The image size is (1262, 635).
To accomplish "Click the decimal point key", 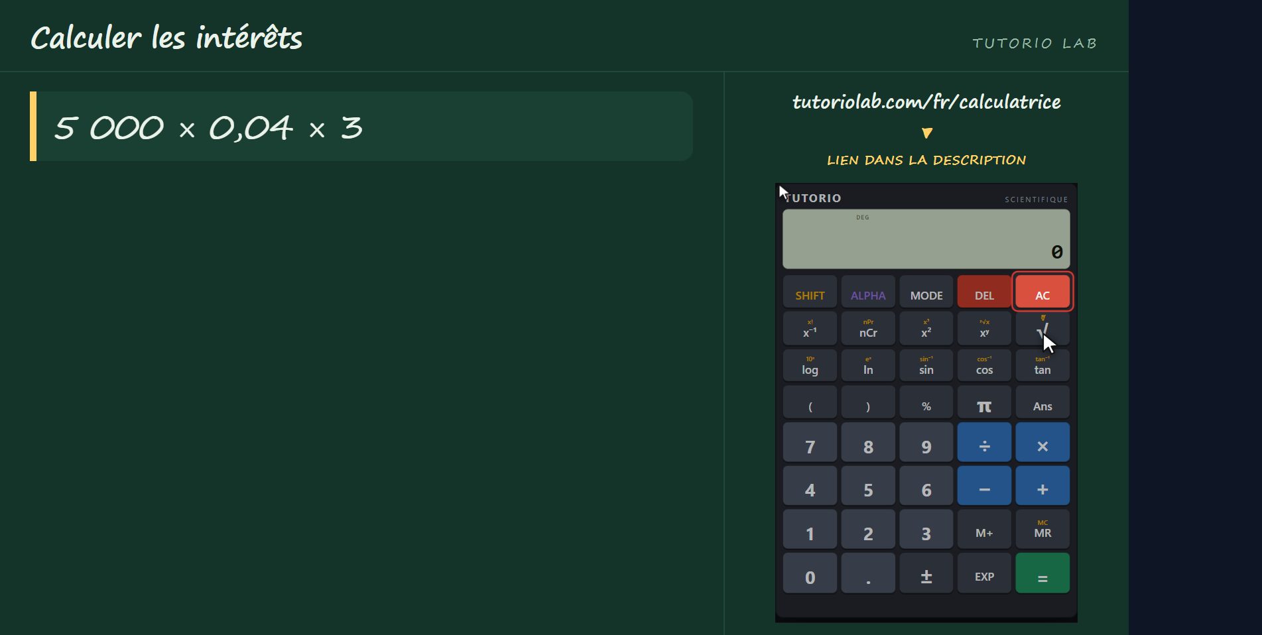I will click(x=868, y=573).
